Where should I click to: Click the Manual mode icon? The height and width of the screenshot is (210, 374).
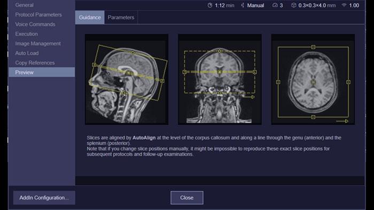[x=243, y=5]
